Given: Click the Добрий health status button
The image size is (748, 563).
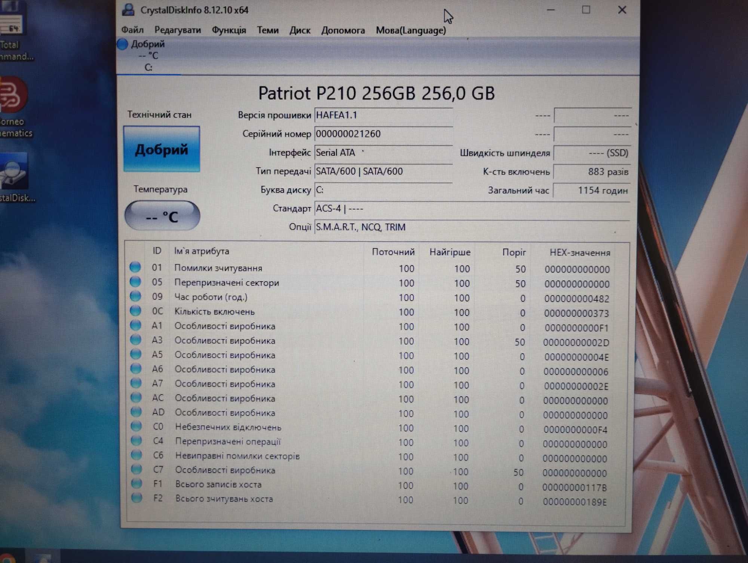Looking at the screenshot, I should tap(162, 149).
